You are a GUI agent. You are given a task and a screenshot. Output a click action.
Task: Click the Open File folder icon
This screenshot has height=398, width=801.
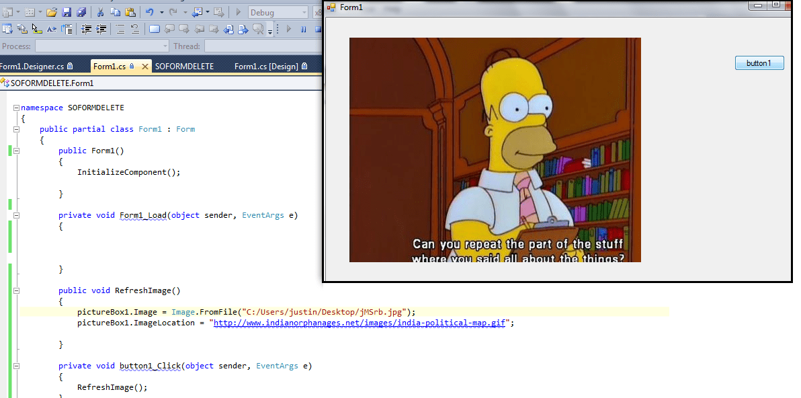[x=52, y=12]
